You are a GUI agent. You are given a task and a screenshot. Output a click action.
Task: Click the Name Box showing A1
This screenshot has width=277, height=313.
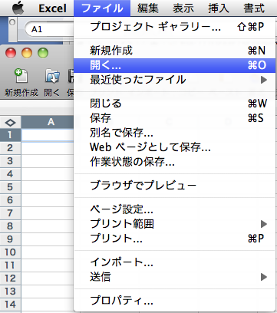[x=48, y=29]
